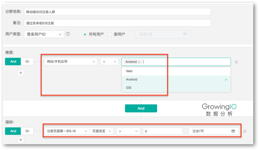Click the central green And button
The image size is (259, 150).
pyautogui.click(x=141, y=108)
